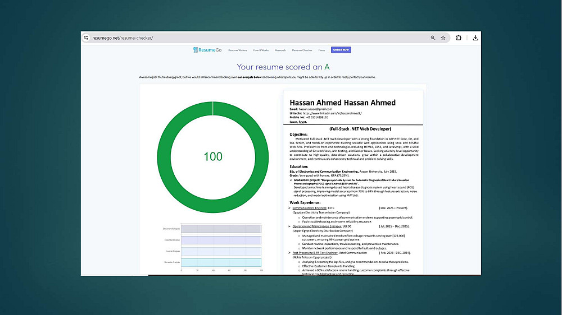Click the 'Work Experience:' section heading

[305, 203]
